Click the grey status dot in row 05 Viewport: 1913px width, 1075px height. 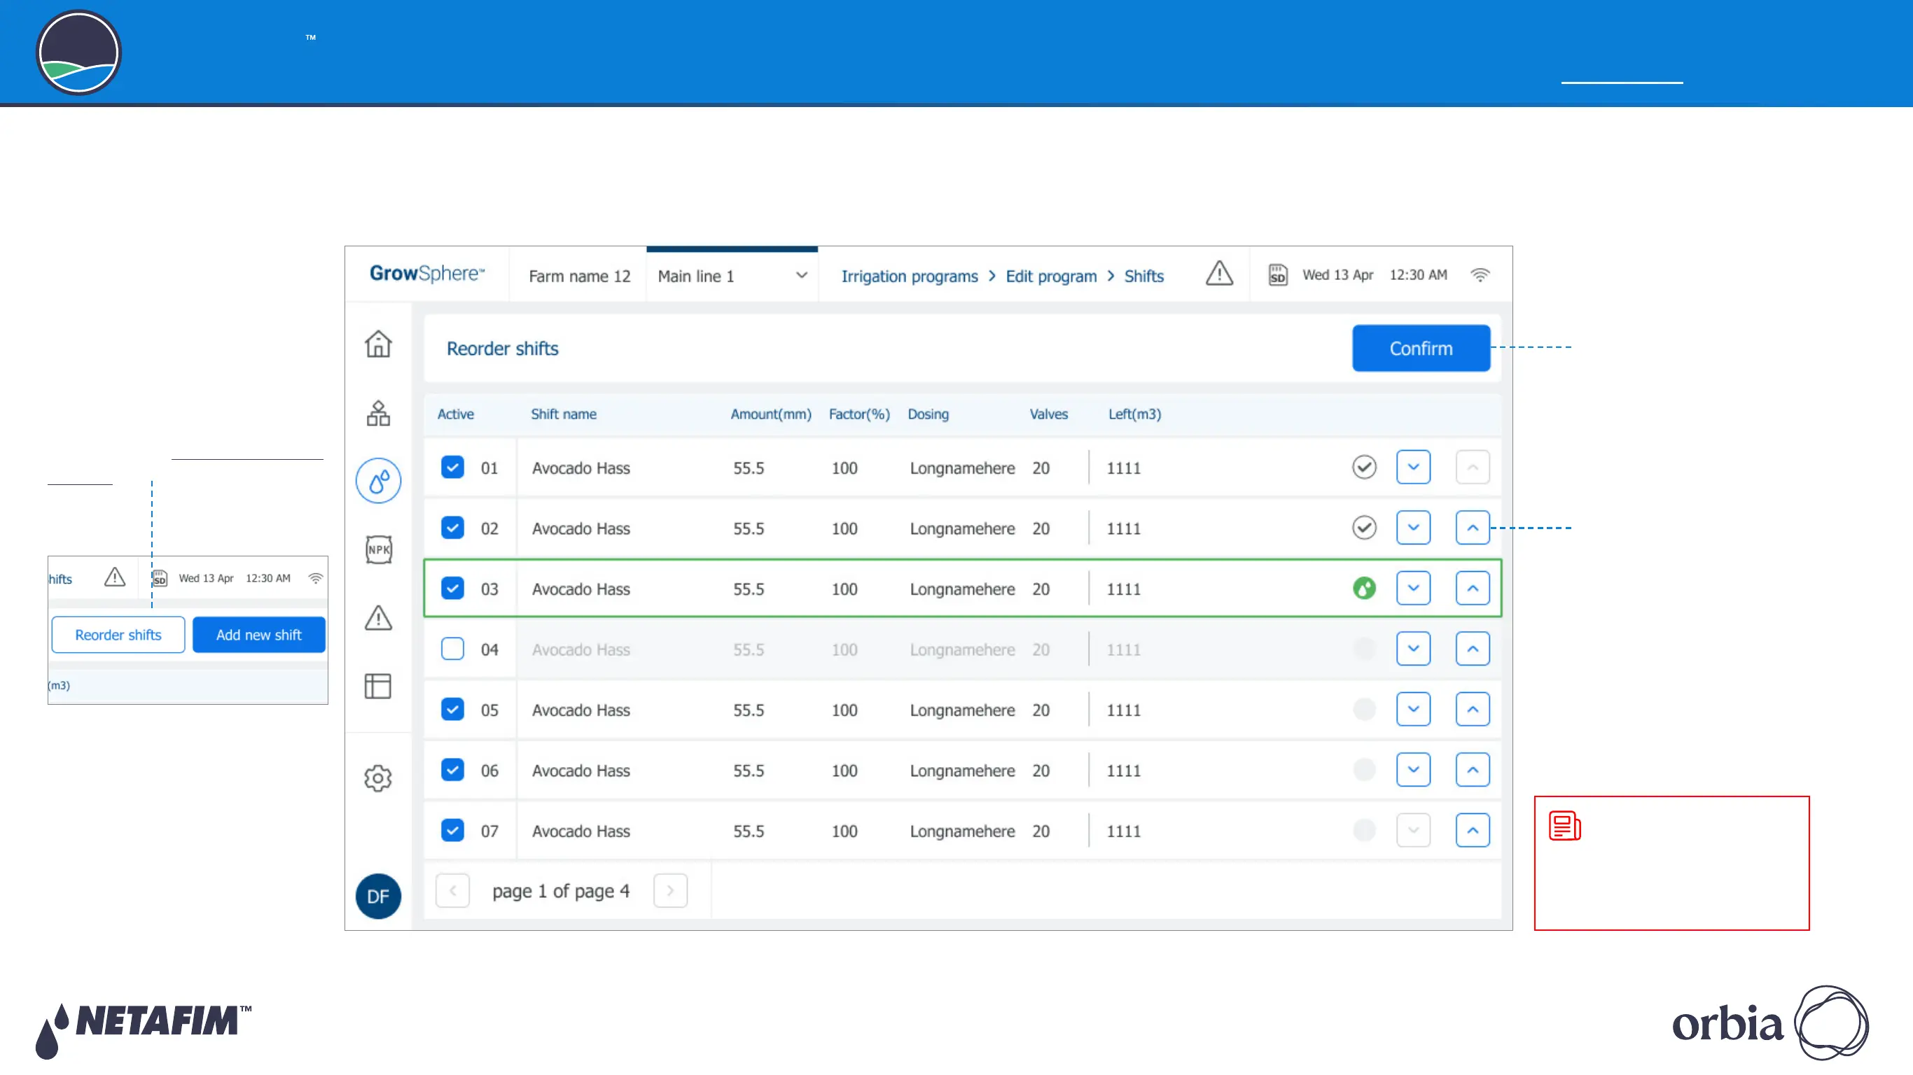coord(1364,709)
